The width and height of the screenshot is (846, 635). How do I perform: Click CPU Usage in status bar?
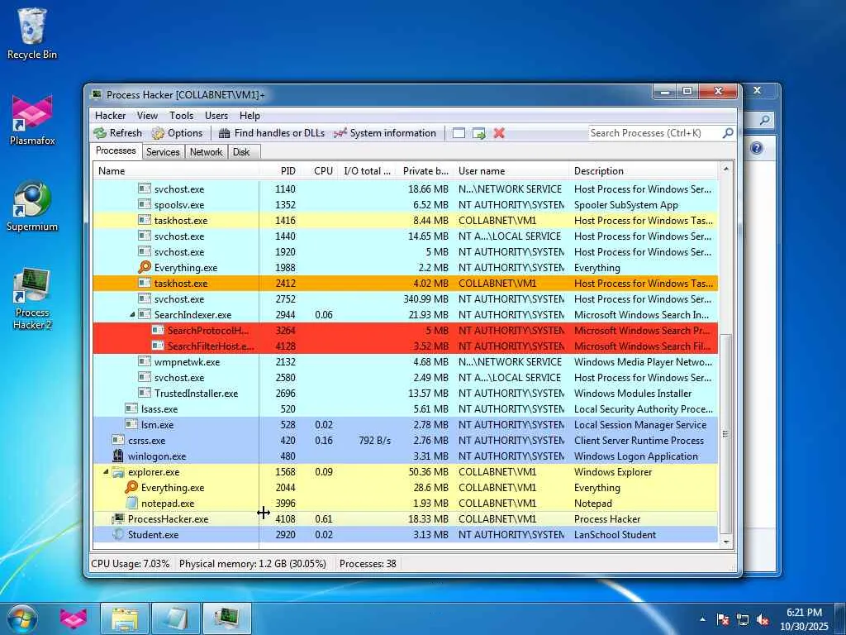[x=130, y=564]
